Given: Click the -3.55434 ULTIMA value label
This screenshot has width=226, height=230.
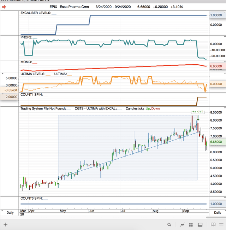Looking at the screenshot, I should point(10,90).
